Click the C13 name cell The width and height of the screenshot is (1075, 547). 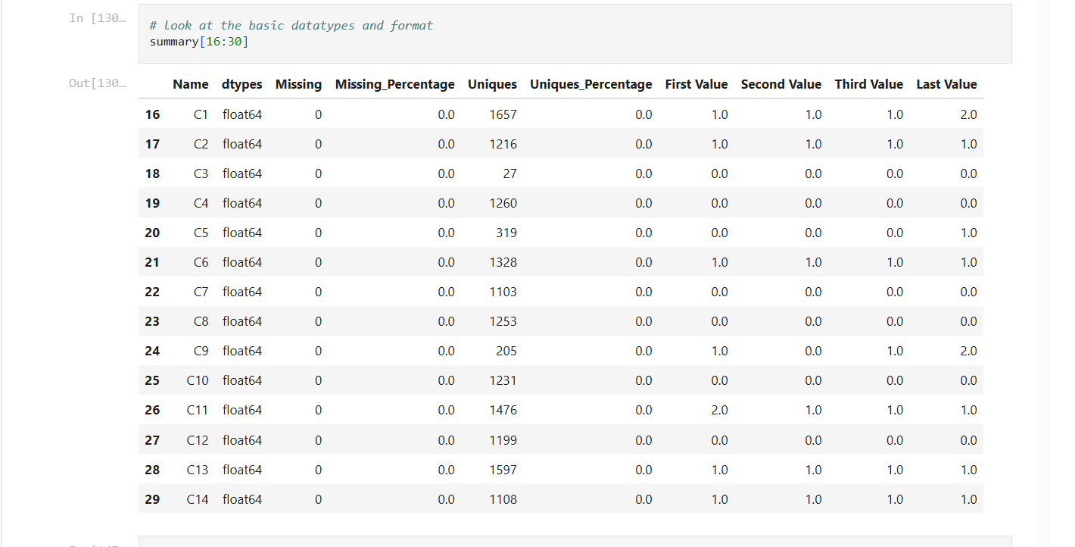198,470
